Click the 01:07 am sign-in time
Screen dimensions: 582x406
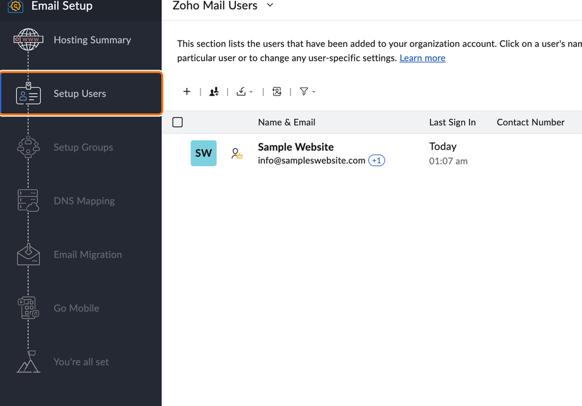click(449, 161)
